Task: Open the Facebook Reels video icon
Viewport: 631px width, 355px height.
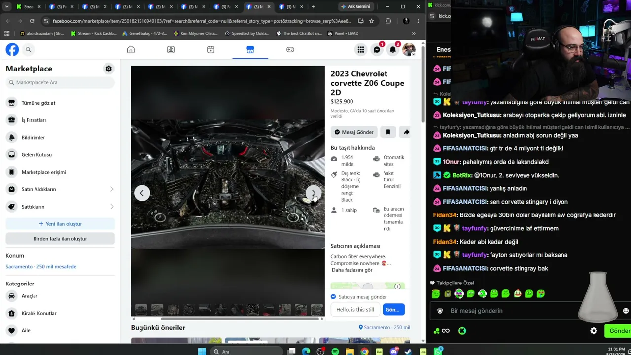Action: click(210, 49)
